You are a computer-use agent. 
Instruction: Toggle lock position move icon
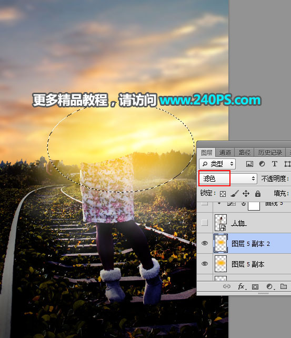(x=246, y=194)
